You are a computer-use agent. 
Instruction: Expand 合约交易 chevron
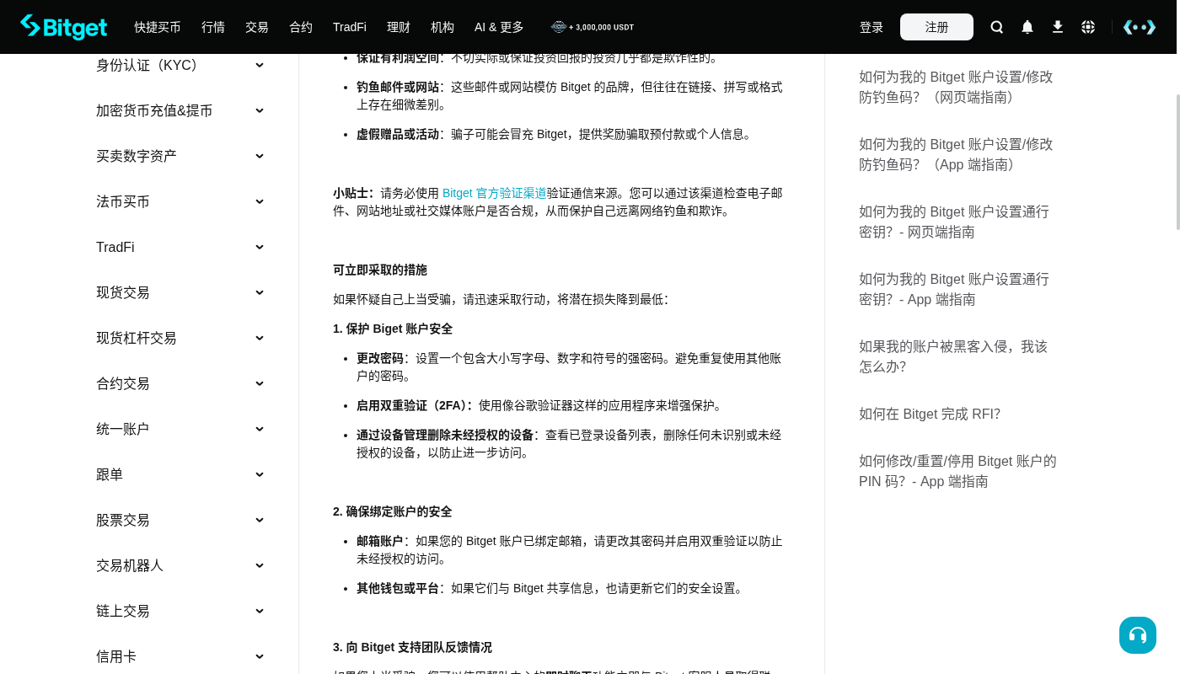coord(260,383)
